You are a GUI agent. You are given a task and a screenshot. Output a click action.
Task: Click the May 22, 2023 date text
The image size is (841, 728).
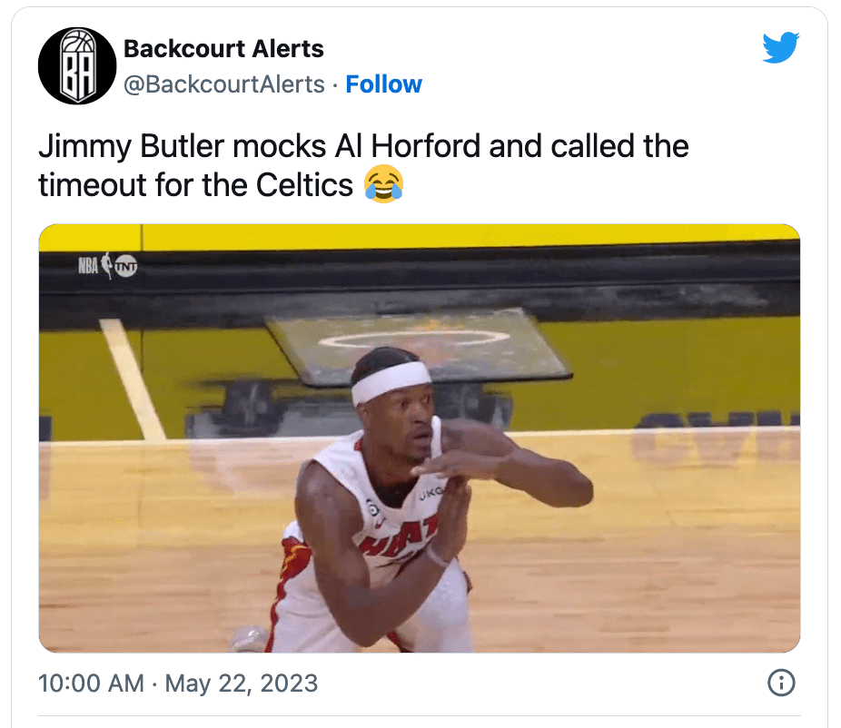click(242, 683)
